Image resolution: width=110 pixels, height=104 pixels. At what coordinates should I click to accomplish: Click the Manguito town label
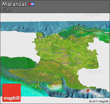click(x=78, y=60)
